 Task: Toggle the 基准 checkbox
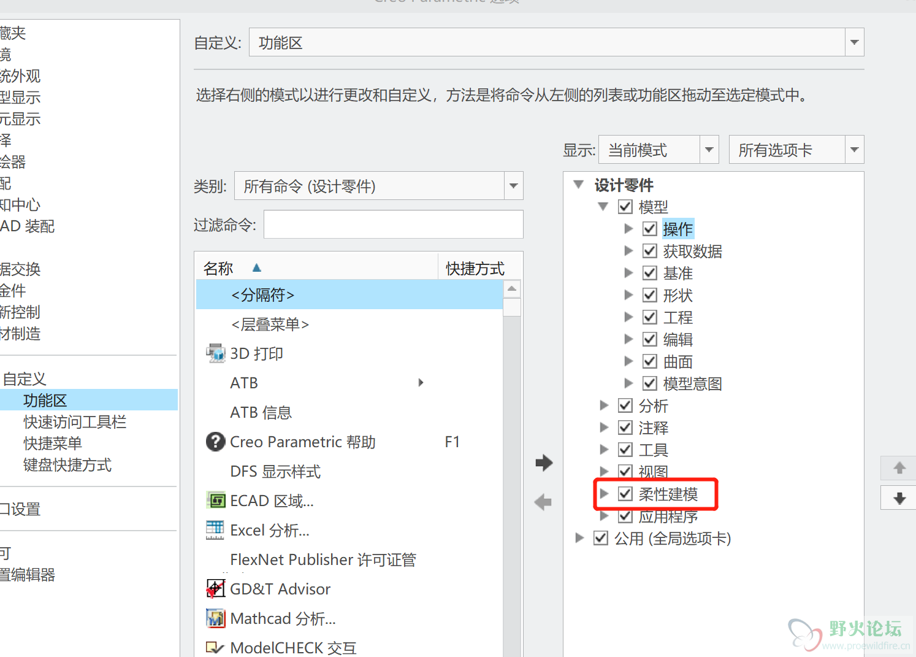pos(650,273)
